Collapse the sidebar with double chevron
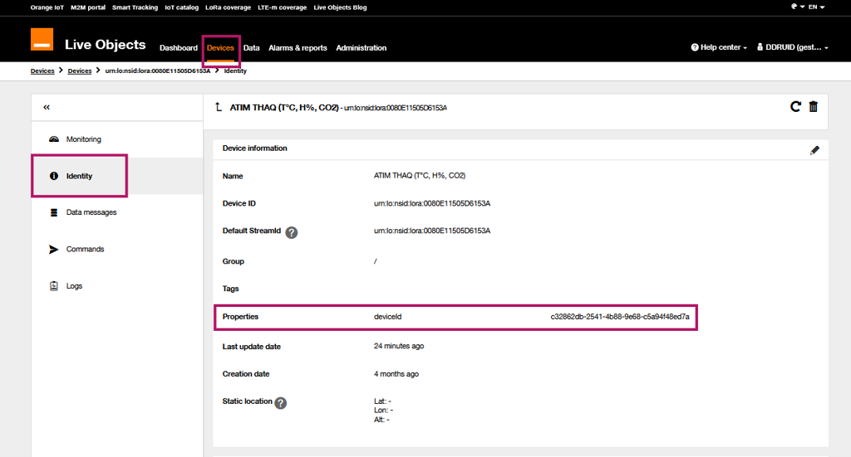The width and height of the screenshot is (851, 457). [47, 107]
